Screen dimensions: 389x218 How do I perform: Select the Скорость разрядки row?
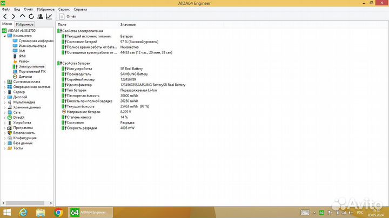click(x=82, y=128)
